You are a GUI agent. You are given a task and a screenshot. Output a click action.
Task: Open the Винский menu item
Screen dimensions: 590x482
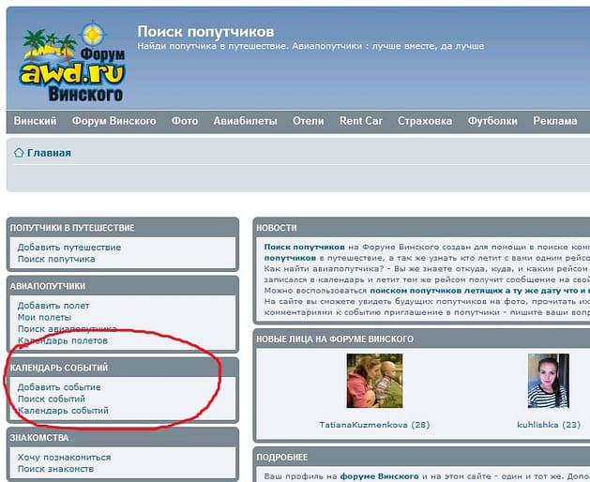coord(36,121)
